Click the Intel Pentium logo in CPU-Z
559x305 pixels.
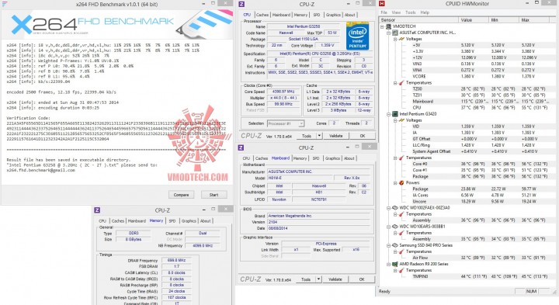(x=357, y=36)
